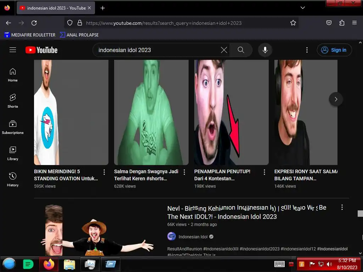Start voice search with the microphone icon
The height and width of the screenshot is (272, 363).
[265, 50]
